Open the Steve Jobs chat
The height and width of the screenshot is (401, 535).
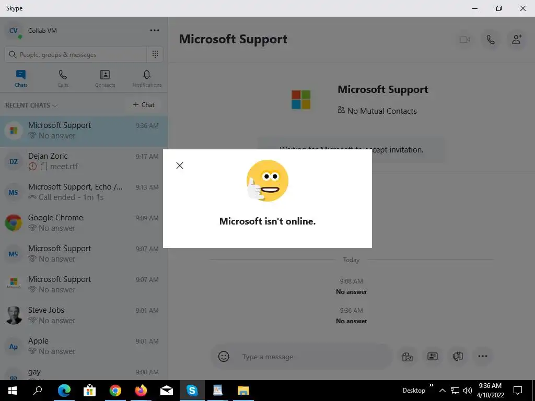click(84, 315)
